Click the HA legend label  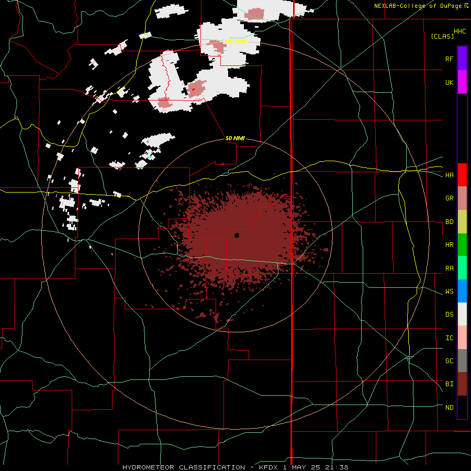449,175
